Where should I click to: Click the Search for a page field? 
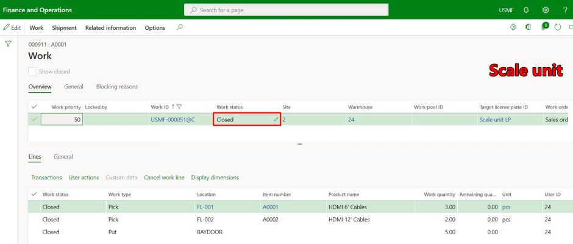pos(286,10)
